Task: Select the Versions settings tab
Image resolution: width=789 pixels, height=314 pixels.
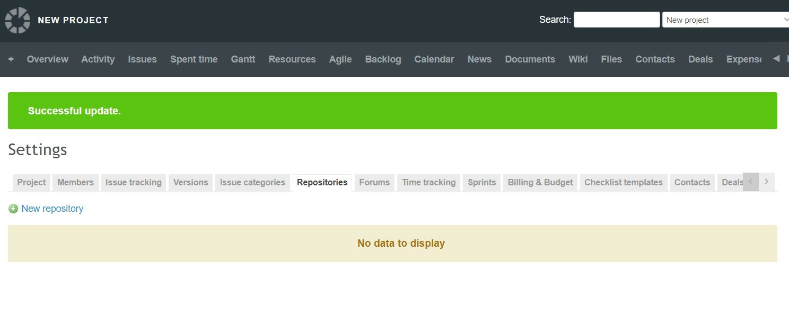Action: (x=190, y=182)
